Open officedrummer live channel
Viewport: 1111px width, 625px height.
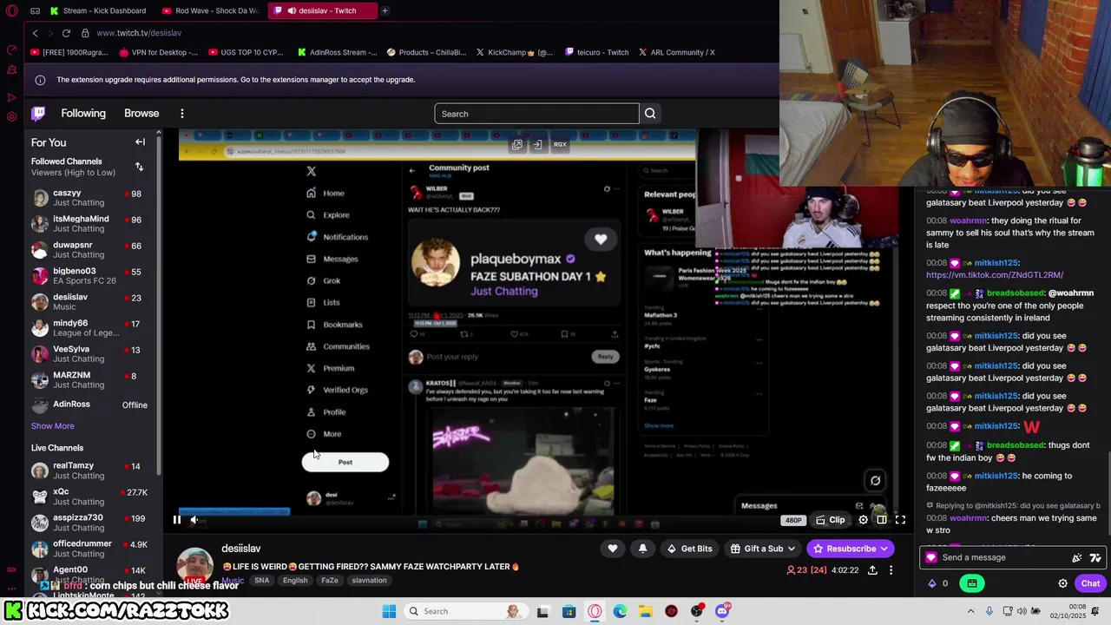point(89,549)
